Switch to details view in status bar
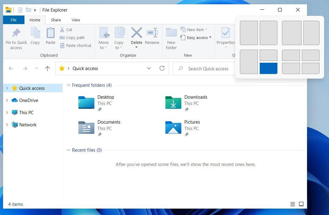This screenshot has height=215, width=329. coord(292,204)
